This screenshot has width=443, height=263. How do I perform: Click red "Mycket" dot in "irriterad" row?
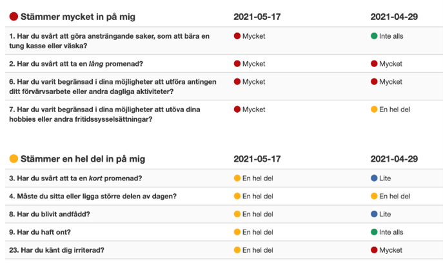pyautogui.click(x=374, y=249)
